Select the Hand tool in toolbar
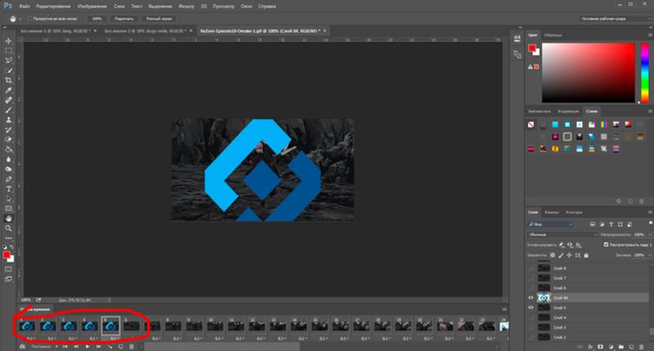This screenshot has height=351, width=654. (8, 219)
